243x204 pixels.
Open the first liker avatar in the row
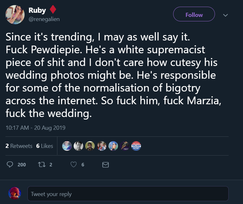click(67, 146)
